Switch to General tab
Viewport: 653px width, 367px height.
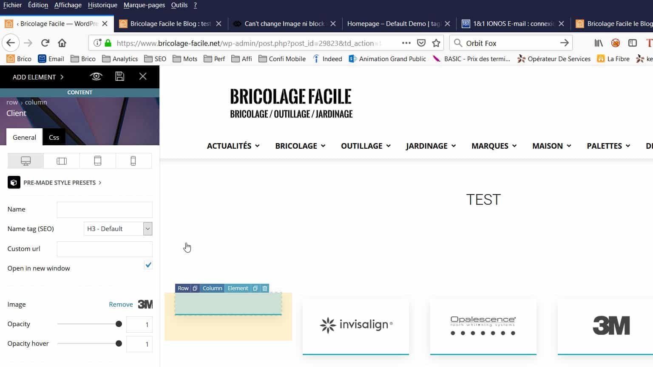(24, 137)
